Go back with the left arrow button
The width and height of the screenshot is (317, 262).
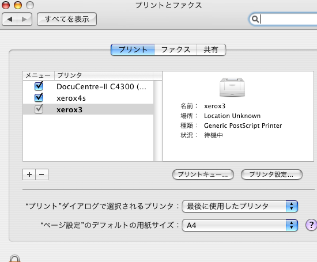pyautogui.click(x=9, y=19)
